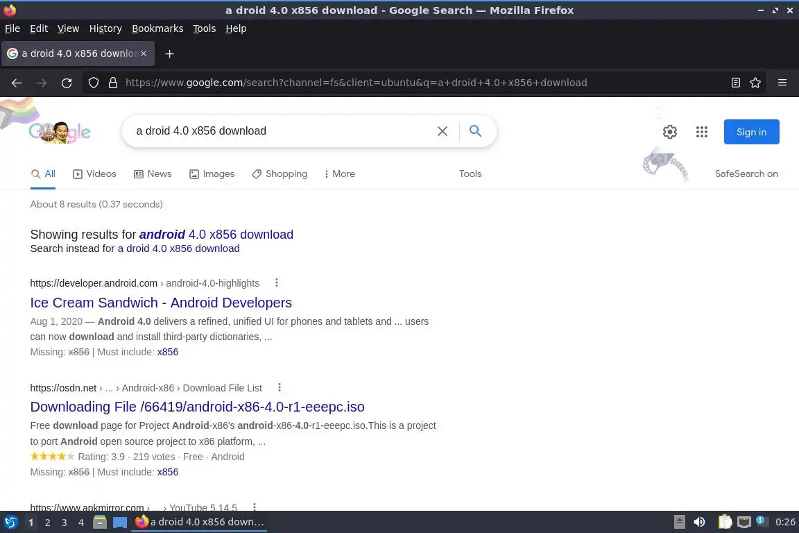Switch to News results tab
Viewport: 799px width, 533px height.
pos(153,174)
